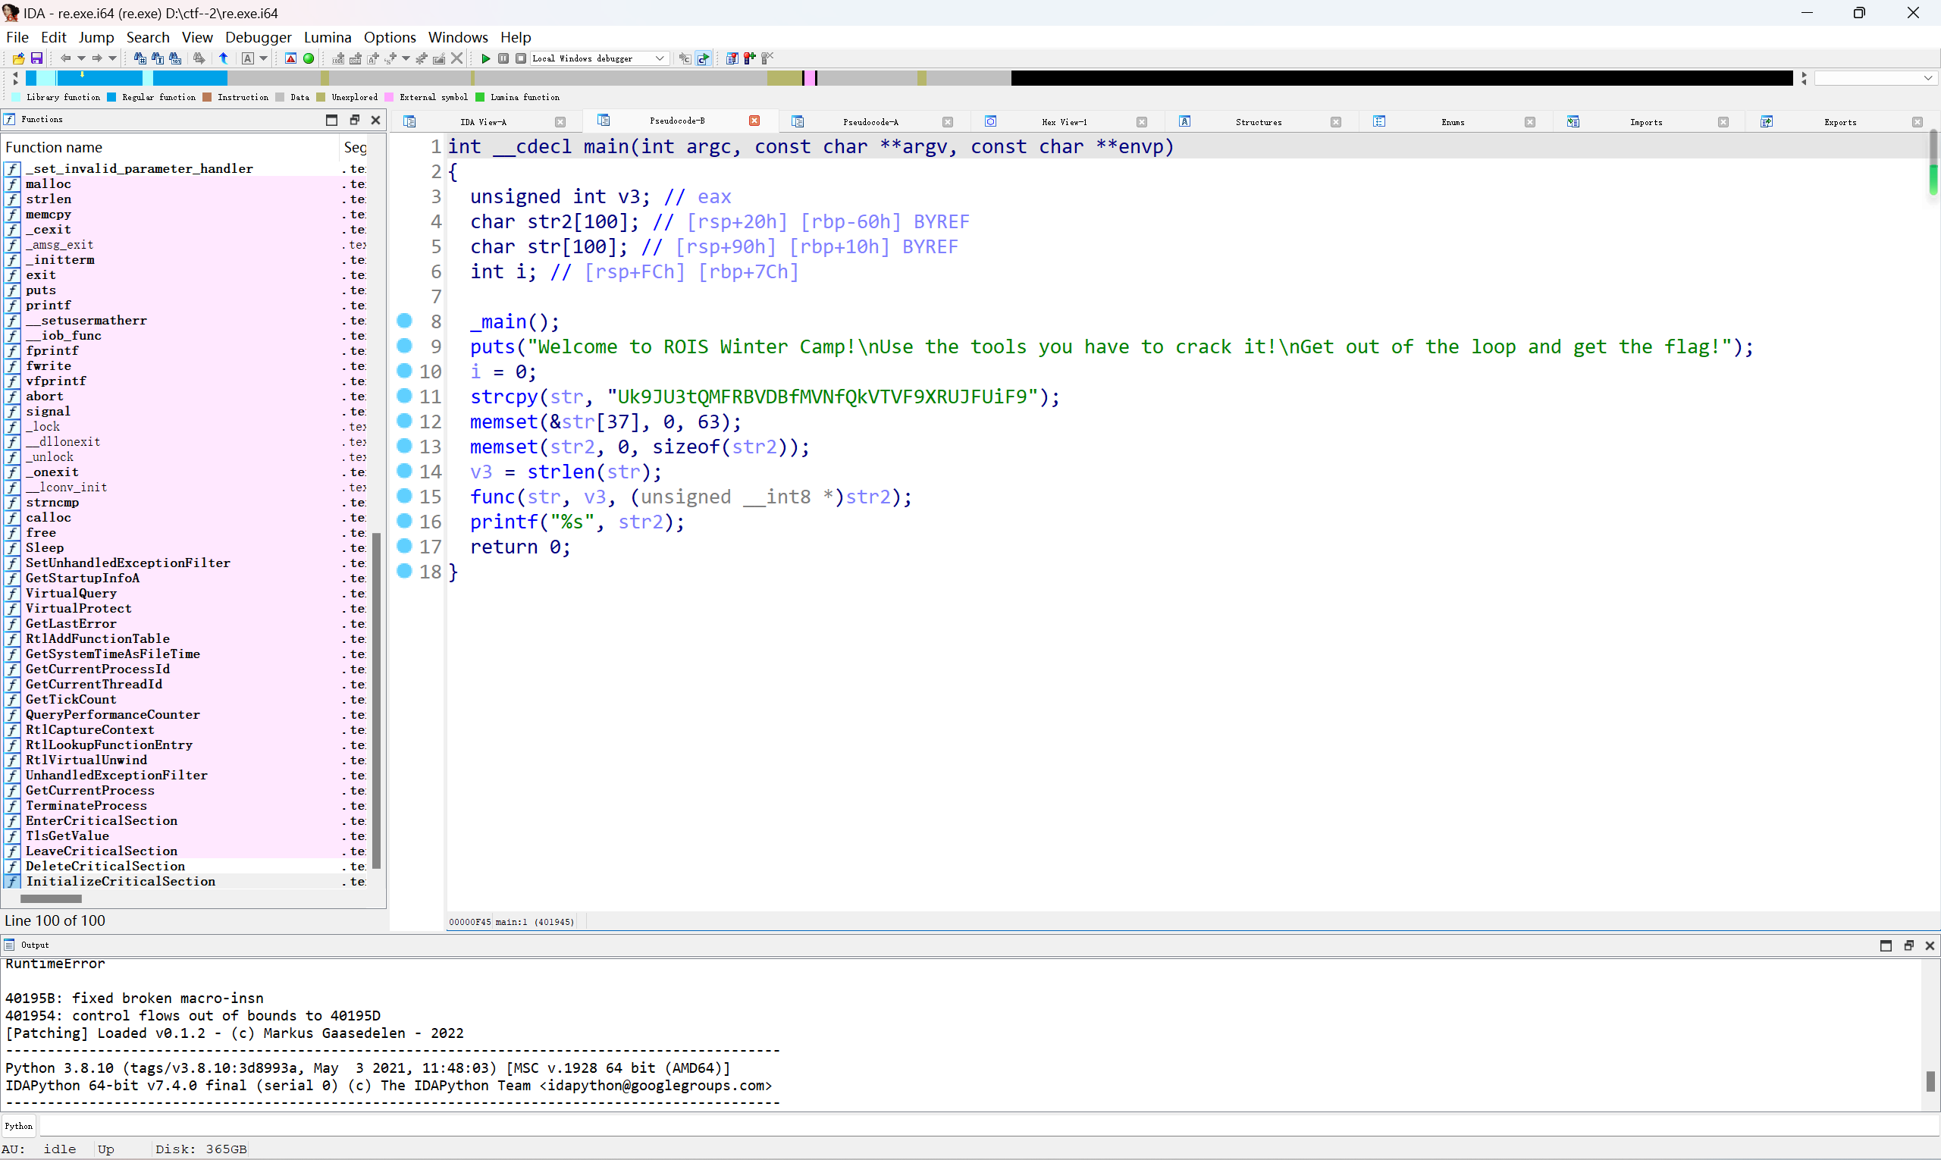Viewport: 1941px width, 1160px height.
Task: Click the green circle toolbar icon
Action: [x=309, y=58]
